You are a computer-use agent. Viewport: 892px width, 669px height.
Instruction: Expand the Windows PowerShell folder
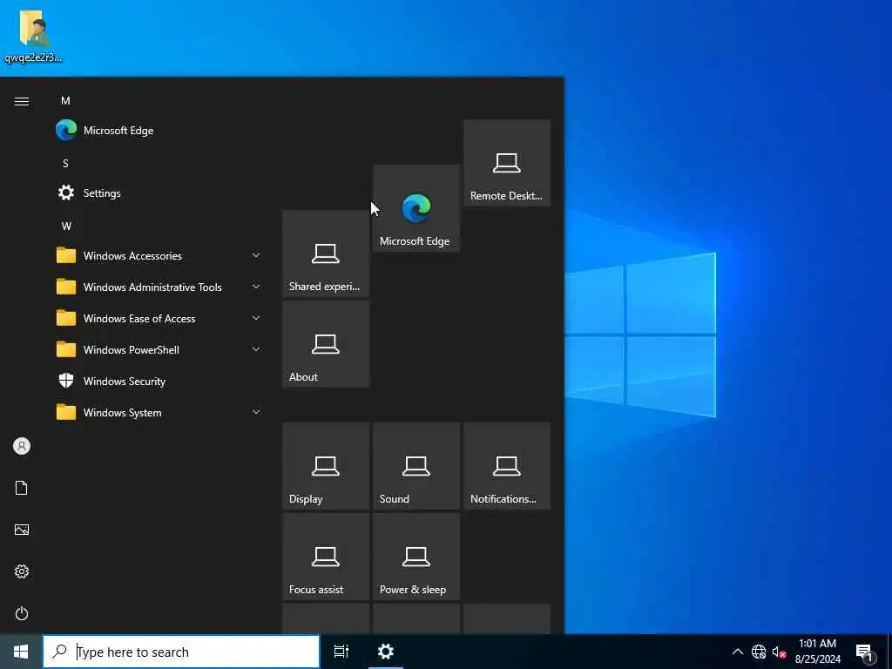[x=161, y=349]
